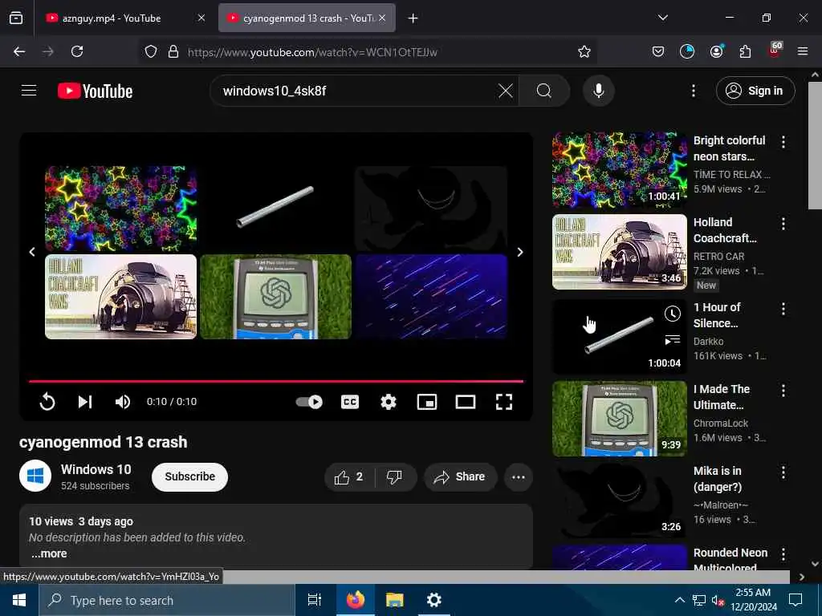Screen dimensions: 822x616
Task: Like the video with thumbs up
Action: point(349,476)
